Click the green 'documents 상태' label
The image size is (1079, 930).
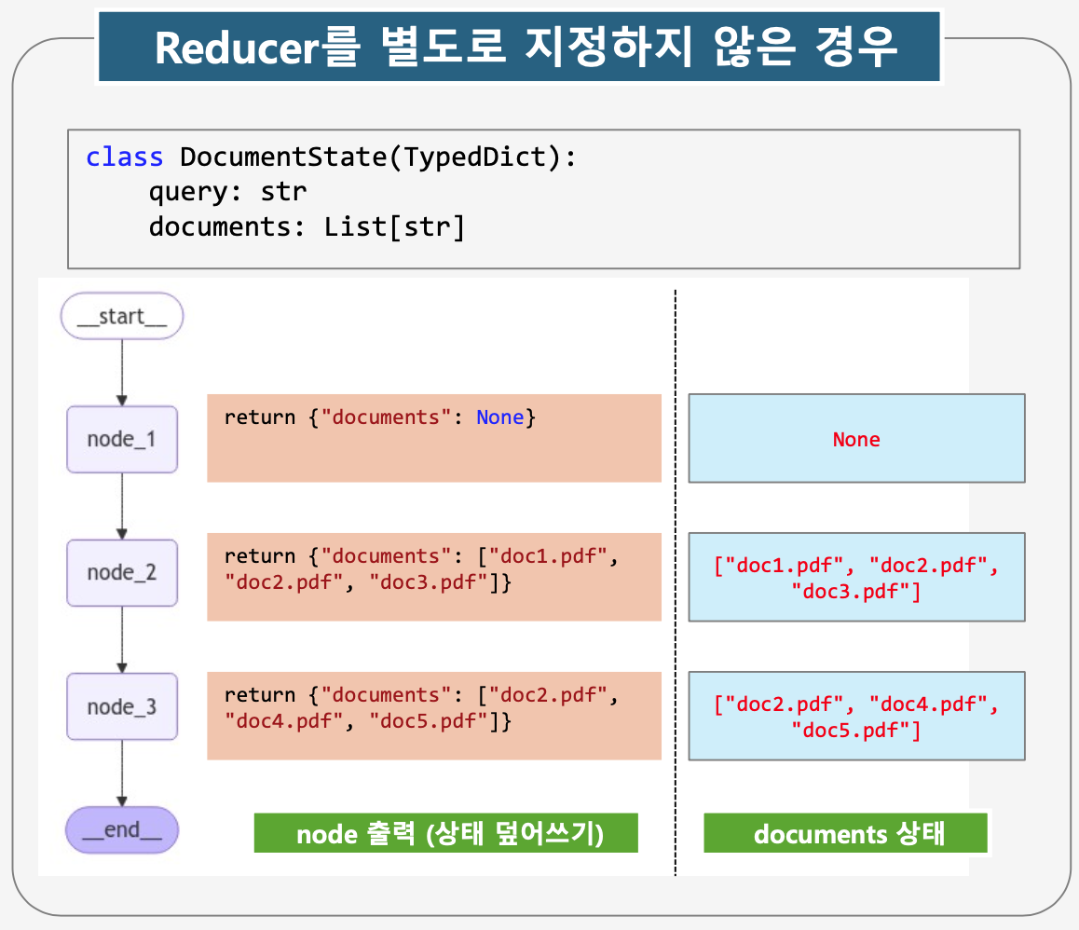[845, 834]
